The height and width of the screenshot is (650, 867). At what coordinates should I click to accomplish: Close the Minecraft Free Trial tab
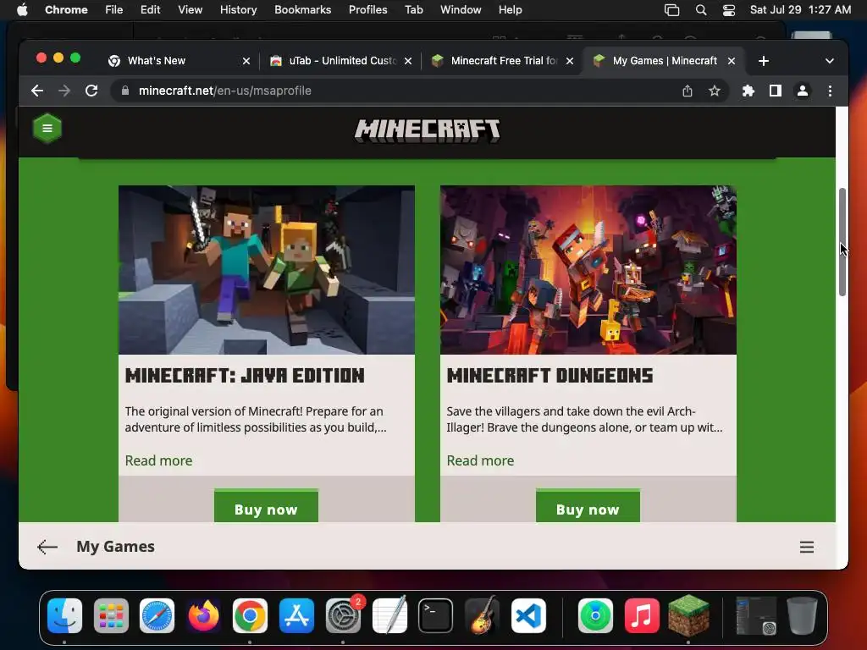[570, 61]
